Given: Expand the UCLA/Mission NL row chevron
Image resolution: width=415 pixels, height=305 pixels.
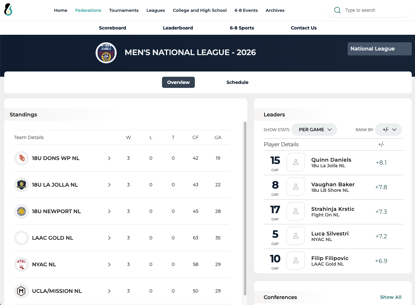Looking at the screenshot, I should pos(109,291).
